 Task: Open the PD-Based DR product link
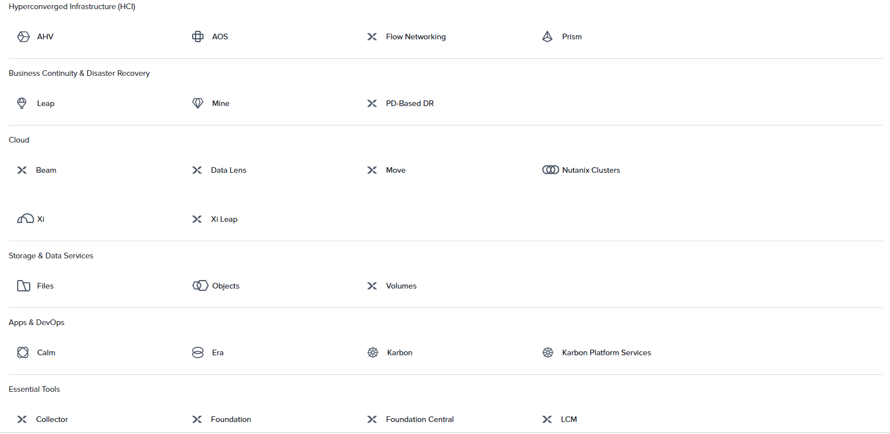(x=410, y=103)
